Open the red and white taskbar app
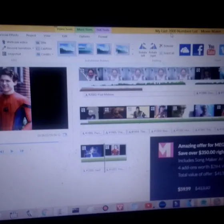 pos(120,207)
